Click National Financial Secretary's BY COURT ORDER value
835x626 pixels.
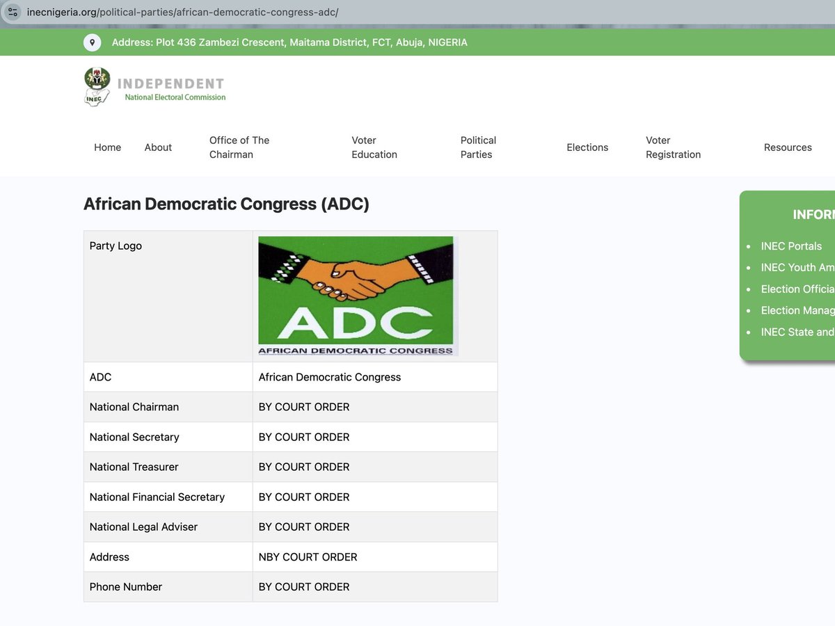[x=304, y=497]
